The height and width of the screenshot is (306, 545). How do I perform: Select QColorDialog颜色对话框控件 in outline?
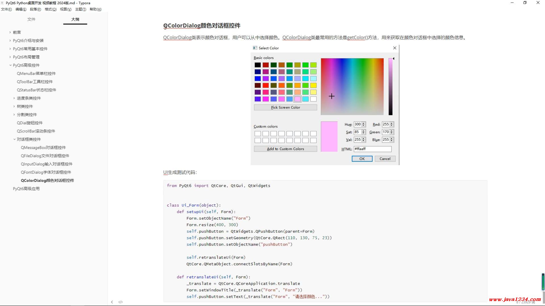[47, 180]
